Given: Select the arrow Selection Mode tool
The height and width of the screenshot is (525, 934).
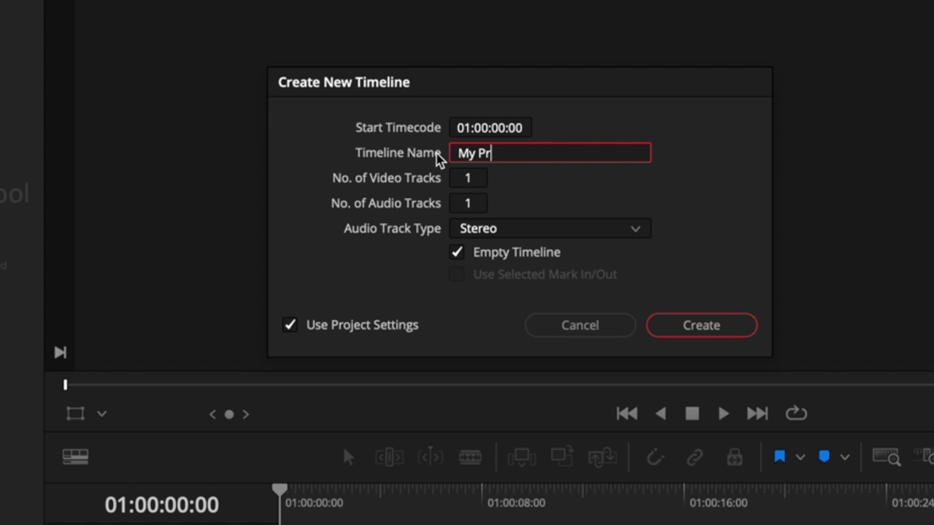Looking at the screenshot, I should tap(348, 457).
